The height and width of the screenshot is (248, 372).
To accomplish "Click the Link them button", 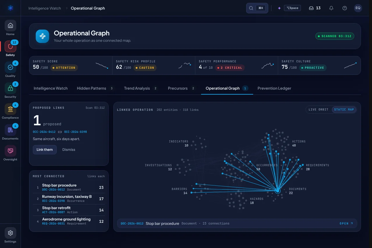I will pos(45,150).
